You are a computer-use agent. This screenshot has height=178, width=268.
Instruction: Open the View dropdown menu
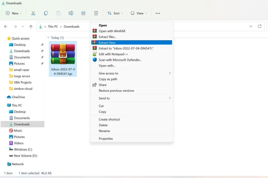click(139, 13)
